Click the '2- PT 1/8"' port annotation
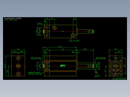This screenshot has width=130, height=97. coord(75,41)
